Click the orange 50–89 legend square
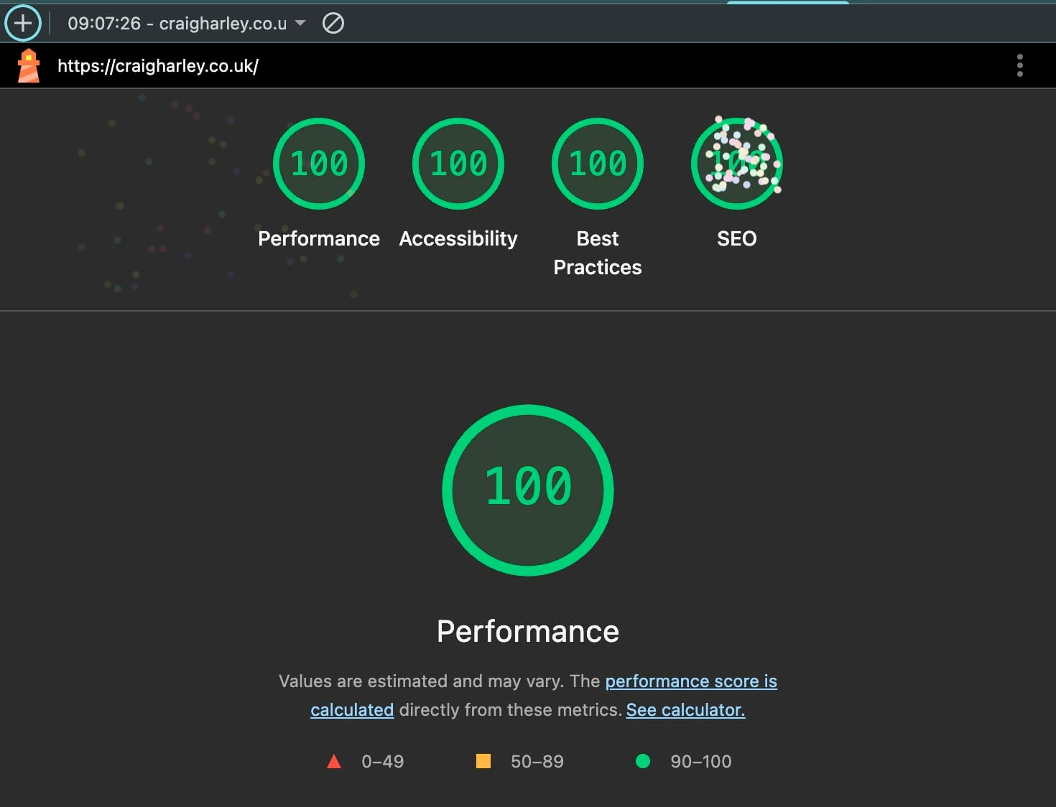Image resolution: width=1056 pixels, height=807 pixels. 483,761
